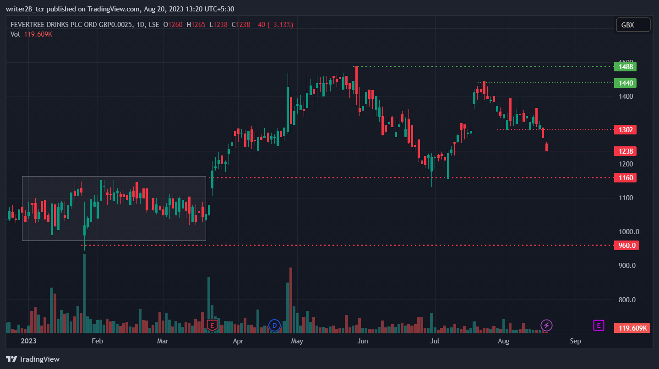The height and width of the screenshot is (369, 659).
Task: Click the 1160 red price label
Action: [626, 177]
